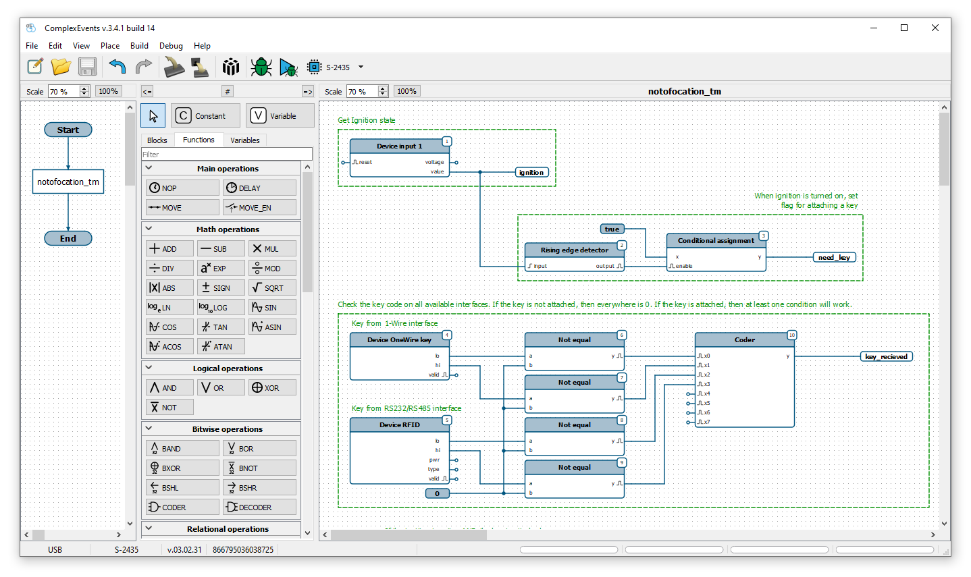The image size is (971, 577).
Task: Click the diagram Scale 70 % field
Action: [362, 91]
